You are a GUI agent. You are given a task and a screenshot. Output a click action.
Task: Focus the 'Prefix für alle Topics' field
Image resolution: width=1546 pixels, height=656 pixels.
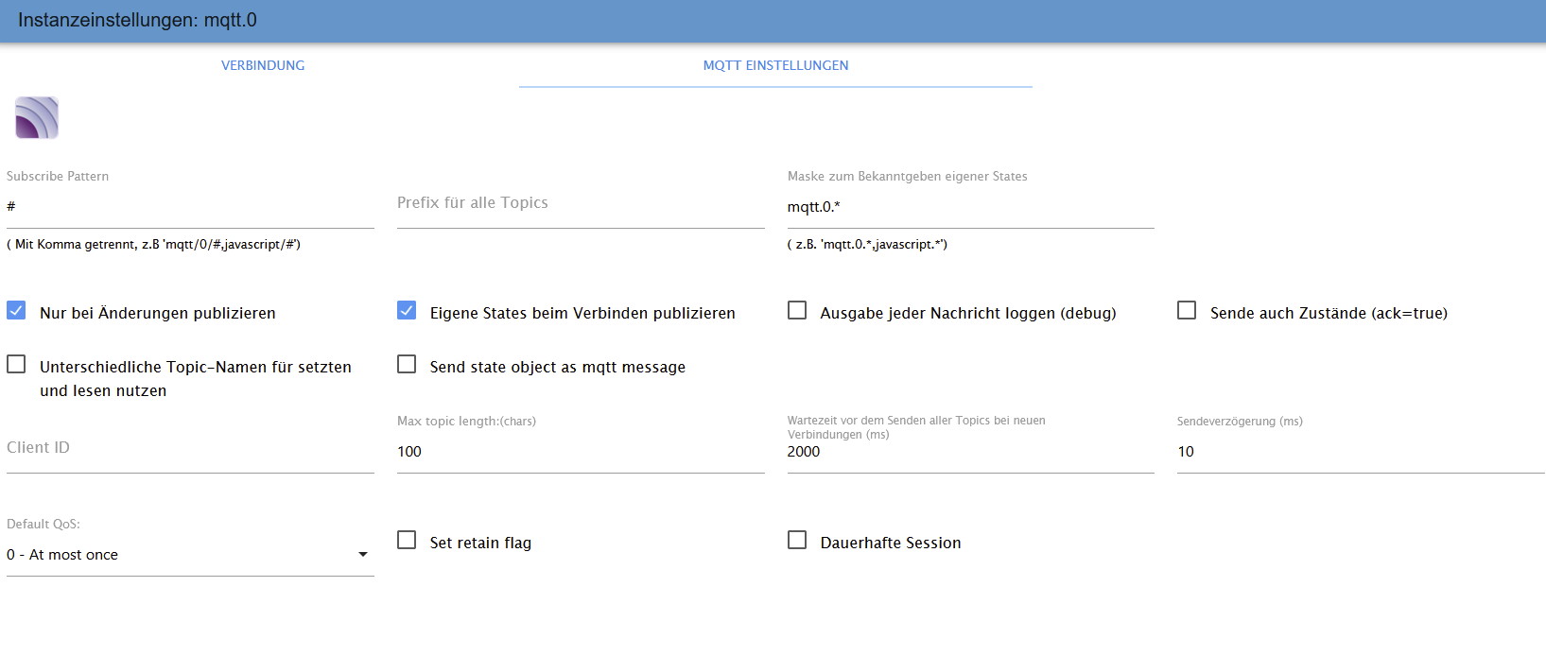point(581,207)
